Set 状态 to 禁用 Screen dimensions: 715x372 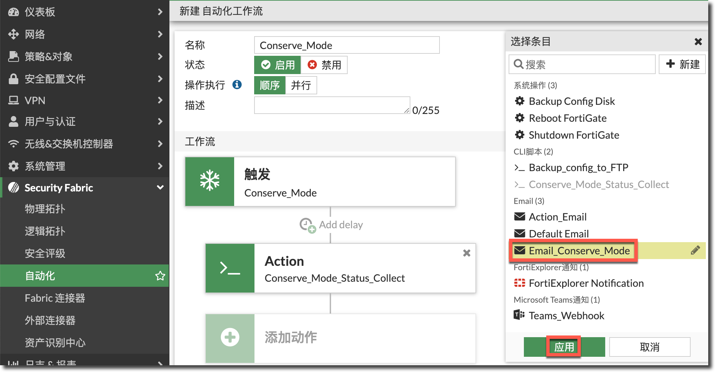click(324, 65)
